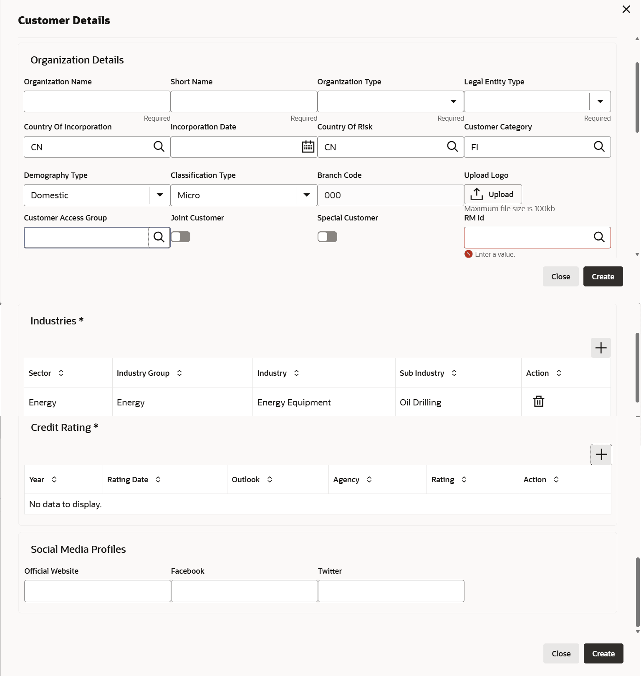The width and height of the screenshot is (641, 676).
Task: Open RM Id search lookup
Action: coord(599,237)
